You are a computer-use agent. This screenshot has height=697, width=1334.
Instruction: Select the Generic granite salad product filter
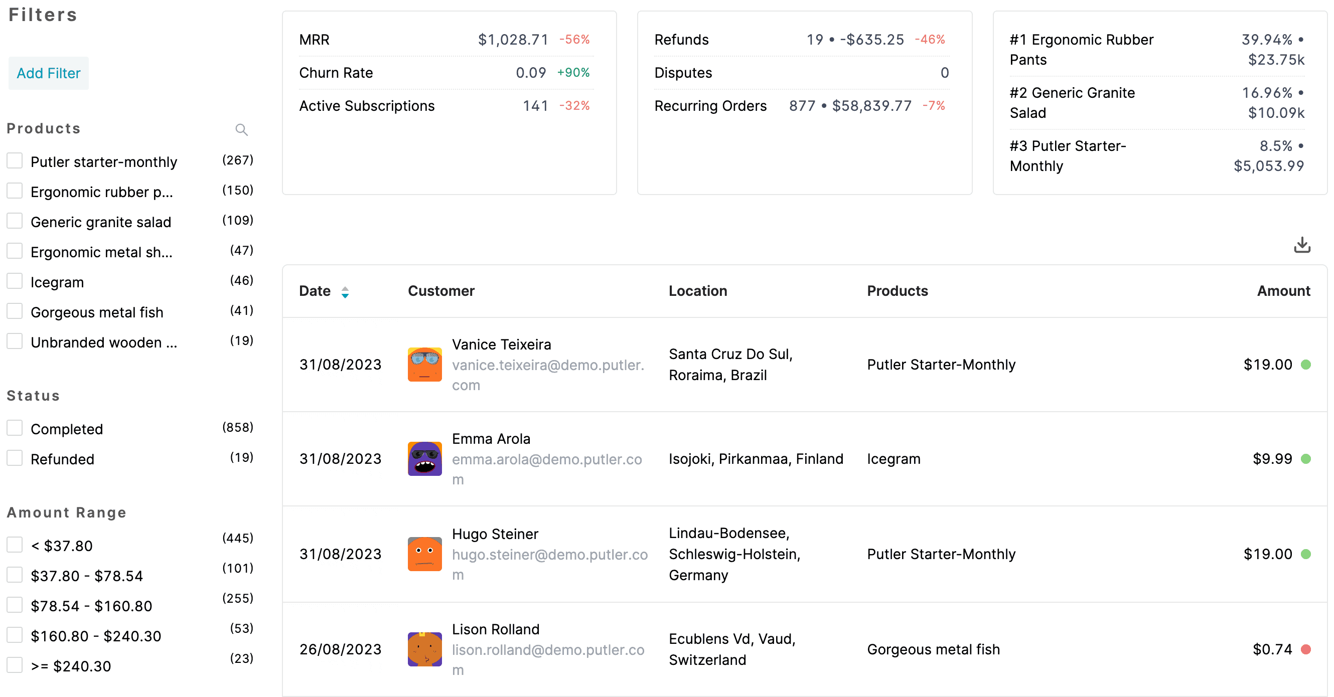[14, 221]
